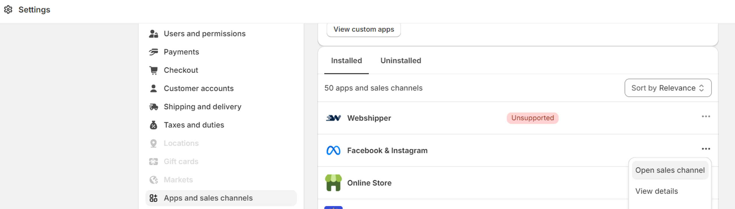The height and width of the screenshot is (209, 735).
Task: Click the Facebook & Instagram Meta logo
Action: [x=333, y=150]
